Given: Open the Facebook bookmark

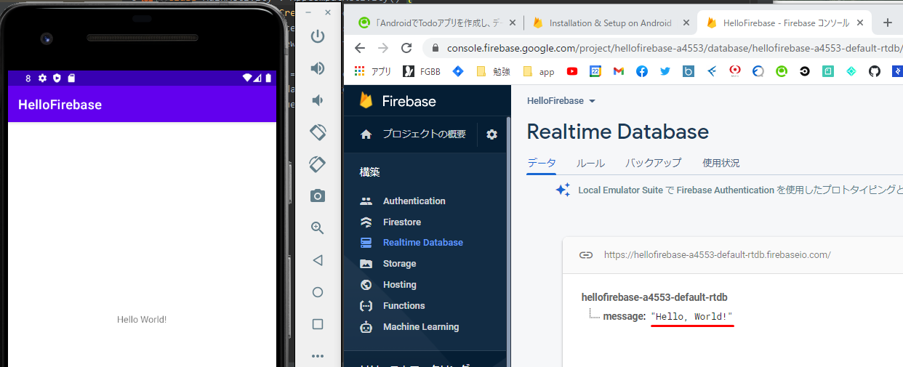Looking at the screenshot, I should click(x=642, y=71).
